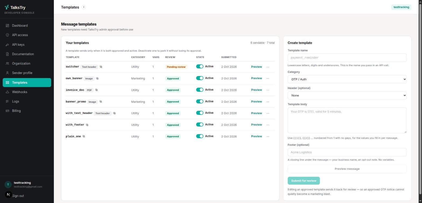
Task: Preview the with_footer template
Action: pos(256,125)
